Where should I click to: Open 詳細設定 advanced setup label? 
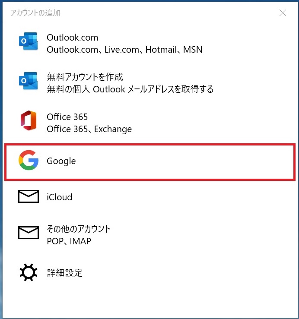[x=64, y=273]
